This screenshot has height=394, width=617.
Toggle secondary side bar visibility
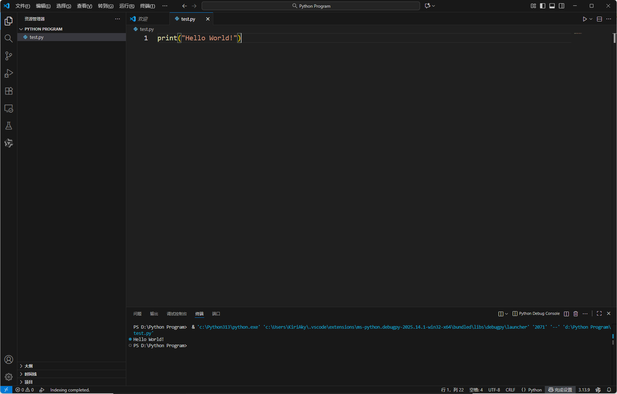point(562,6)
